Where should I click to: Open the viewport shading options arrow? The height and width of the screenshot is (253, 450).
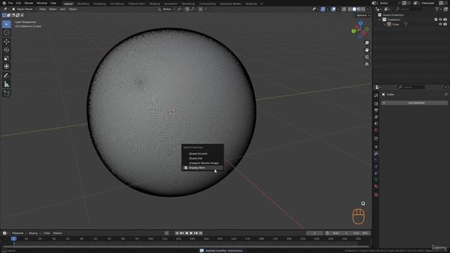point(368,9)
